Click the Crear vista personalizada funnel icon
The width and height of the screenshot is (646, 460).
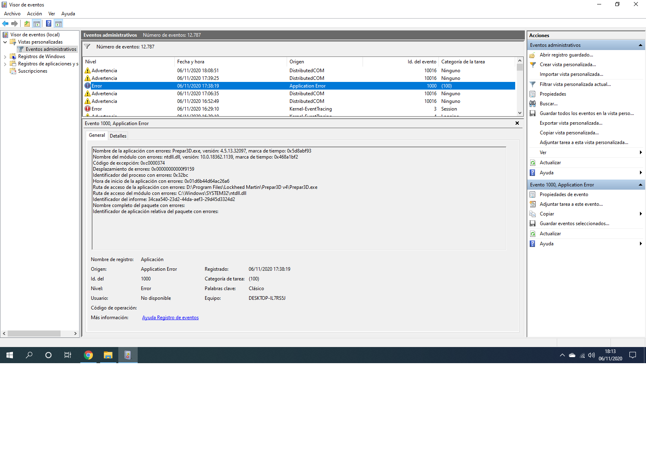[533, 65]
